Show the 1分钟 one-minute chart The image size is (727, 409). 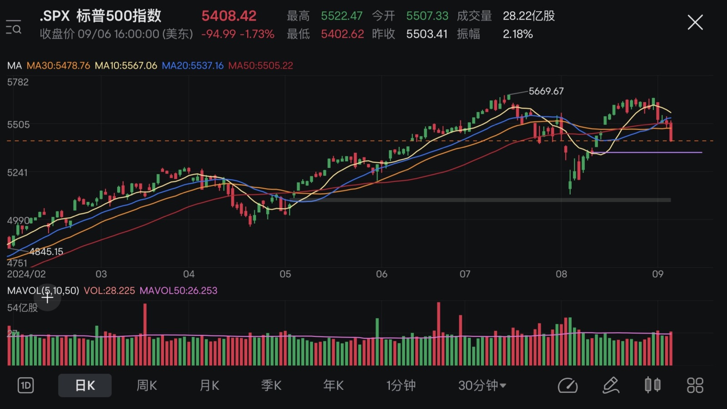(401, 385)
